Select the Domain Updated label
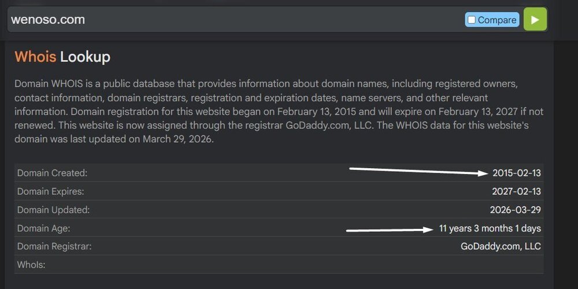The width and height of the screenshot is (578, 289). point(53,210)
